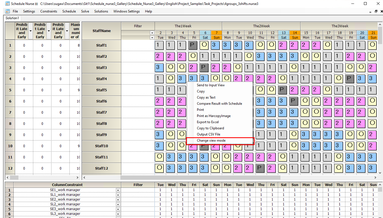Image resolution: width=383 pixels, height=218 pixels.
Task: Open the Windows Settings menu
Action: [126, 11]
